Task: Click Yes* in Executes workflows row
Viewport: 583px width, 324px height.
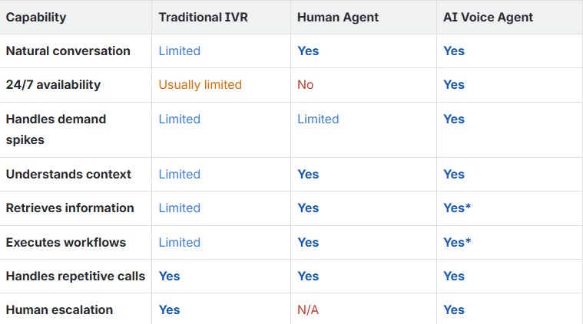Action: [457, 243]
